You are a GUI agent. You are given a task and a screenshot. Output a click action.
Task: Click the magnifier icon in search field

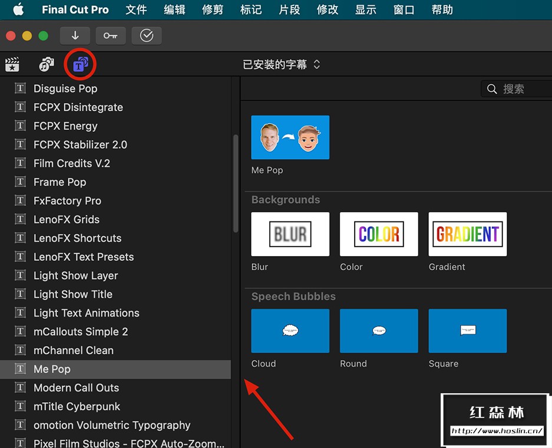492,89
